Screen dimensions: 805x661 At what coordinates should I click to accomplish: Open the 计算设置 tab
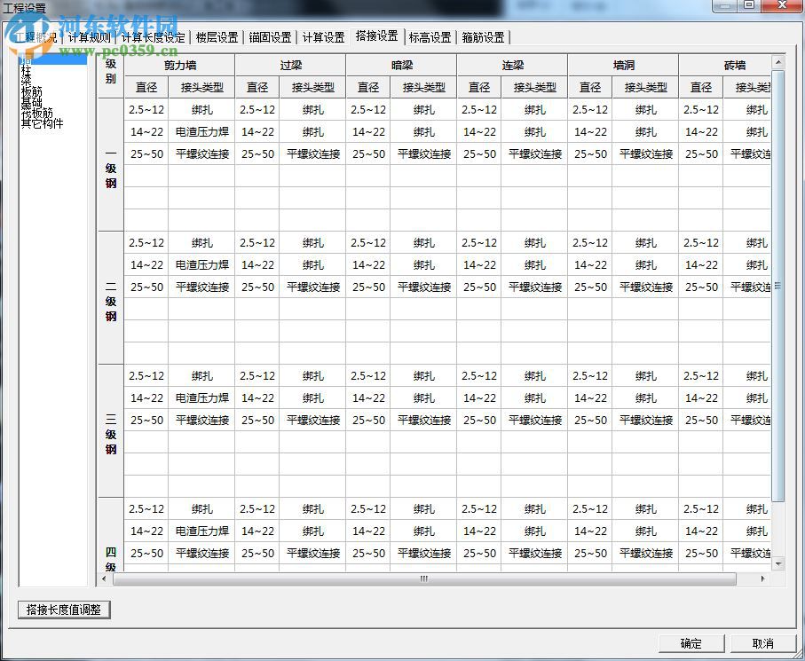[322, 37]
